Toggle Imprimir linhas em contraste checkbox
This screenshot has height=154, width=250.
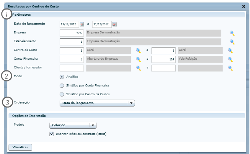51,134
